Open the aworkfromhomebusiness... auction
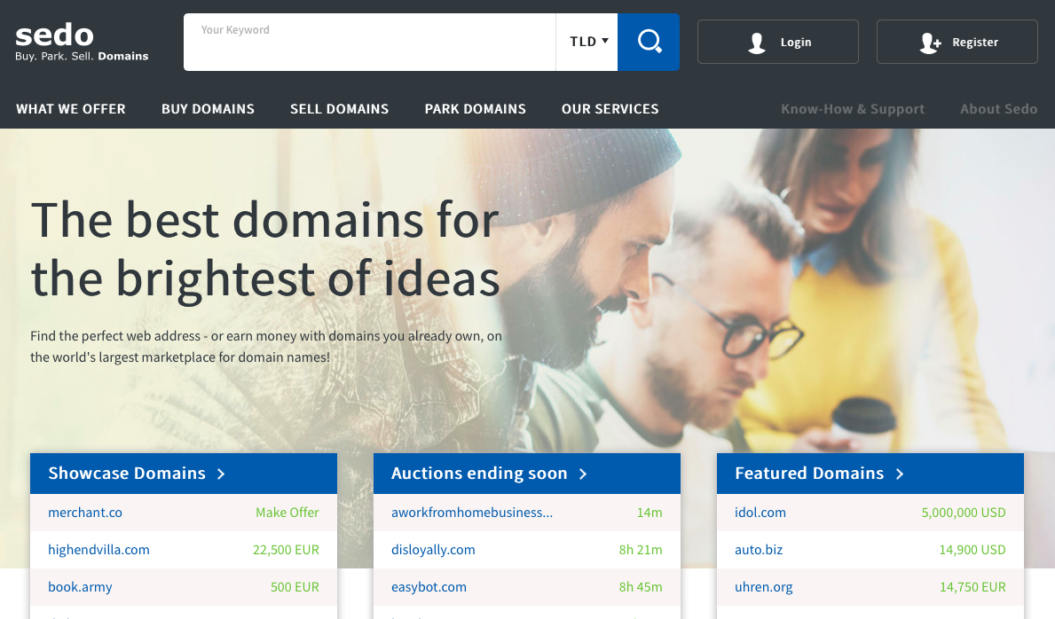This screenshot has height=619, width=1055. [472, 513]
